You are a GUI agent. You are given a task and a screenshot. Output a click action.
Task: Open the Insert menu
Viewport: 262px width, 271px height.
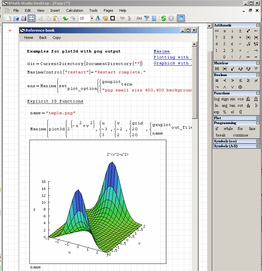click(x=55, y=10)
